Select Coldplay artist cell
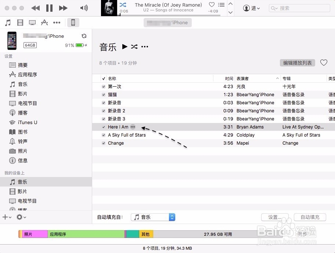Image resolution: width=335 pixels, height=253 pixels. 245,135
